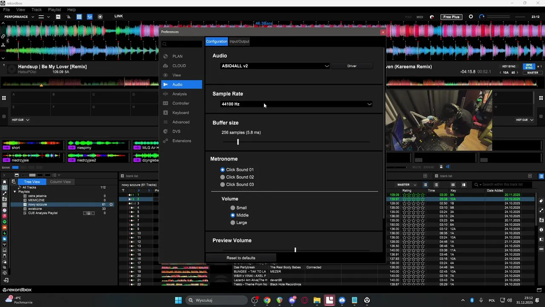
Task: Collapse the Playlists tree node
Action: click(14, 192)
